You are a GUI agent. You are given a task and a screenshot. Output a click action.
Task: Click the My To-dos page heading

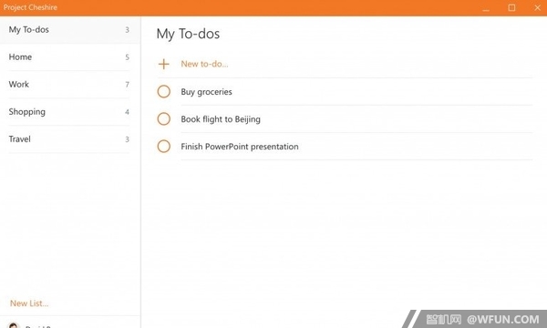point(188,34)
